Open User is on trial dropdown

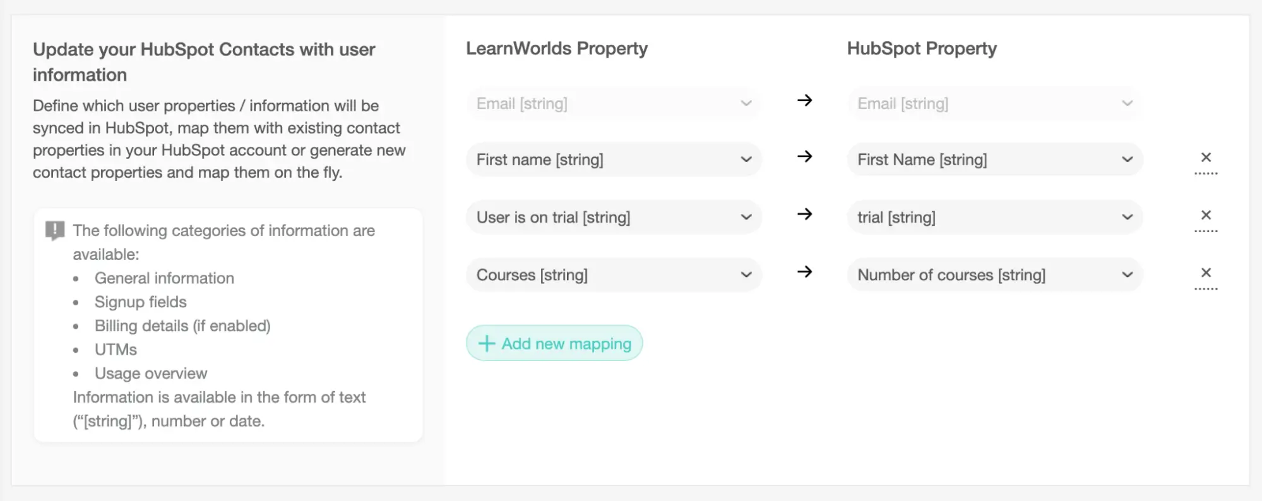click(614, 217)
